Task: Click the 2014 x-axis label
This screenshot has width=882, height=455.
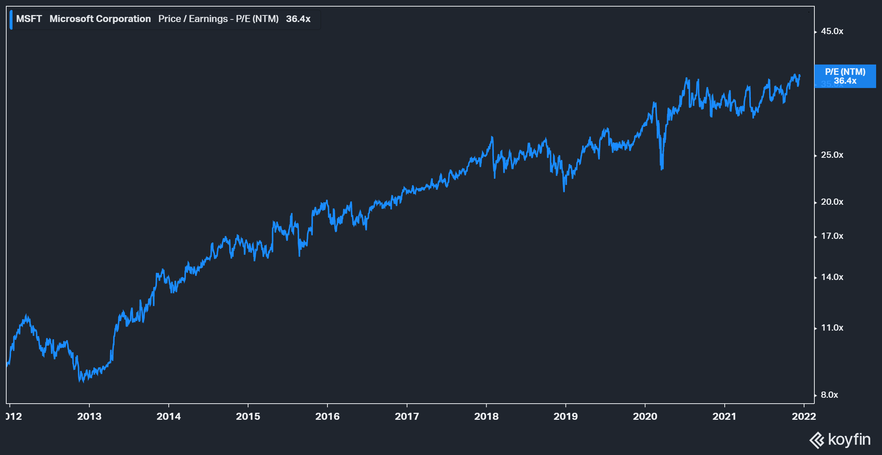Action: point(169,416)
